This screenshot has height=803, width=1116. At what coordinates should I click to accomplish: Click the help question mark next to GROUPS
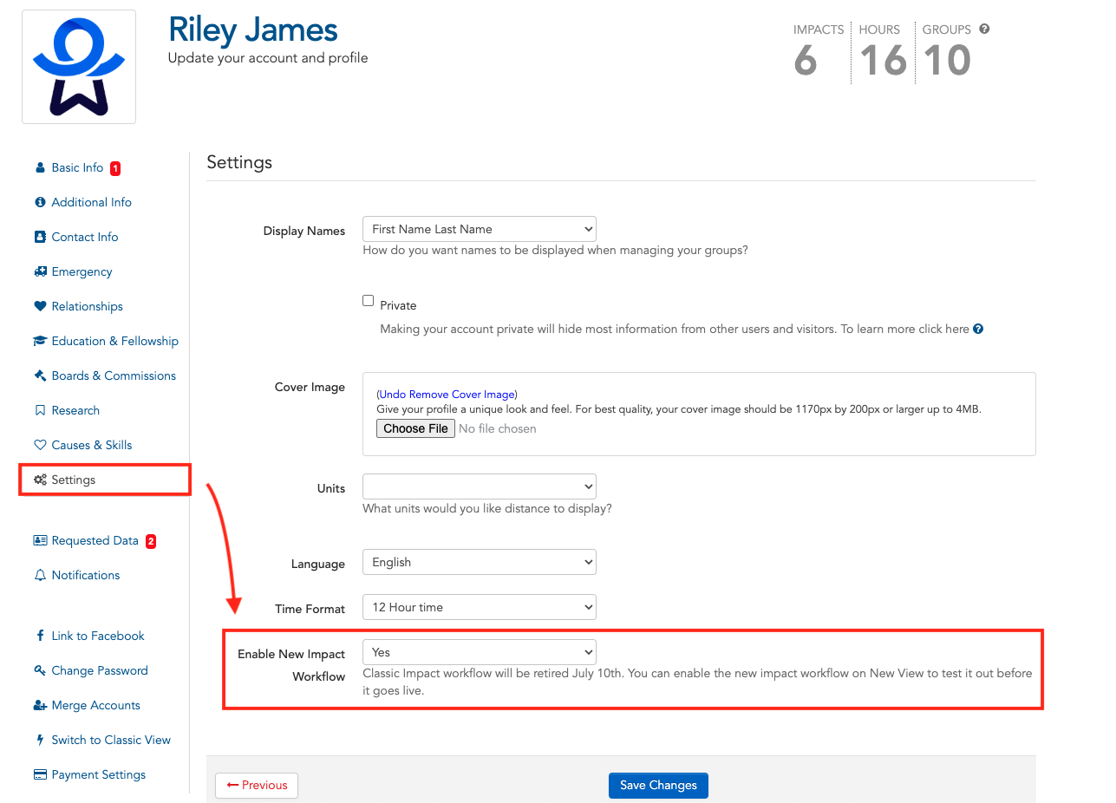point(984,29)
